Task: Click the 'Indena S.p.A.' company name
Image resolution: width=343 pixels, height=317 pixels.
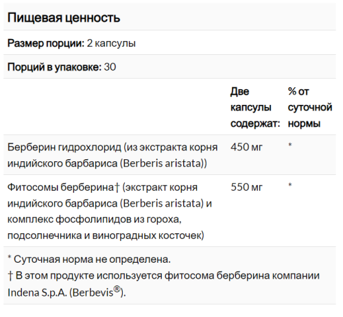Action: coord(37,292)
